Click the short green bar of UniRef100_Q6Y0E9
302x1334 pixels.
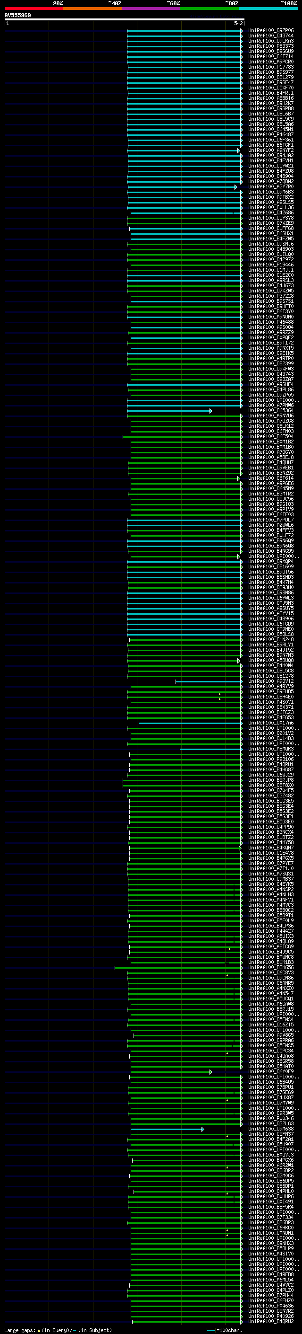click(171, 1071)
